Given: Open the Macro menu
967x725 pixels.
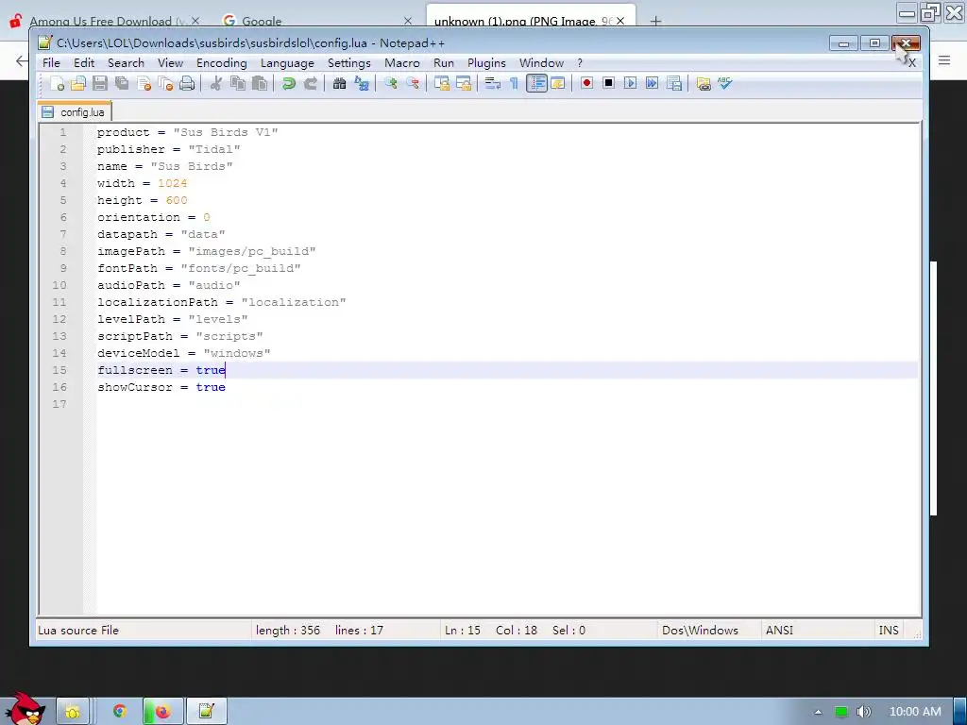Looking at the screenshot, I should point(402,63).
